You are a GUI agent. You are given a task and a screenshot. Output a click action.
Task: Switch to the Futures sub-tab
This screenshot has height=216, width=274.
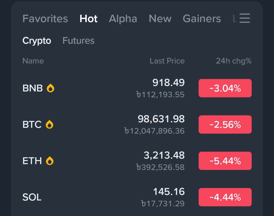pyautogui.click(x=78, y=41)
